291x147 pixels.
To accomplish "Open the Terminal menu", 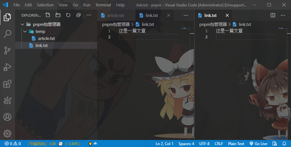I will 103,5.
